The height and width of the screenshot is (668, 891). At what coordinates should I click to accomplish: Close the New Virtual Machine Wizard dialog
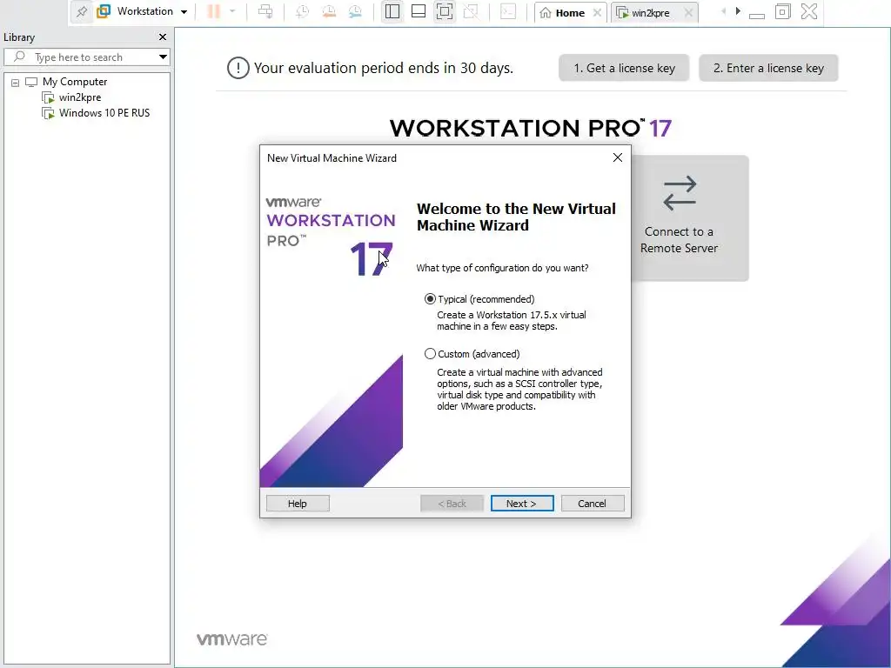tap(618, 158)
